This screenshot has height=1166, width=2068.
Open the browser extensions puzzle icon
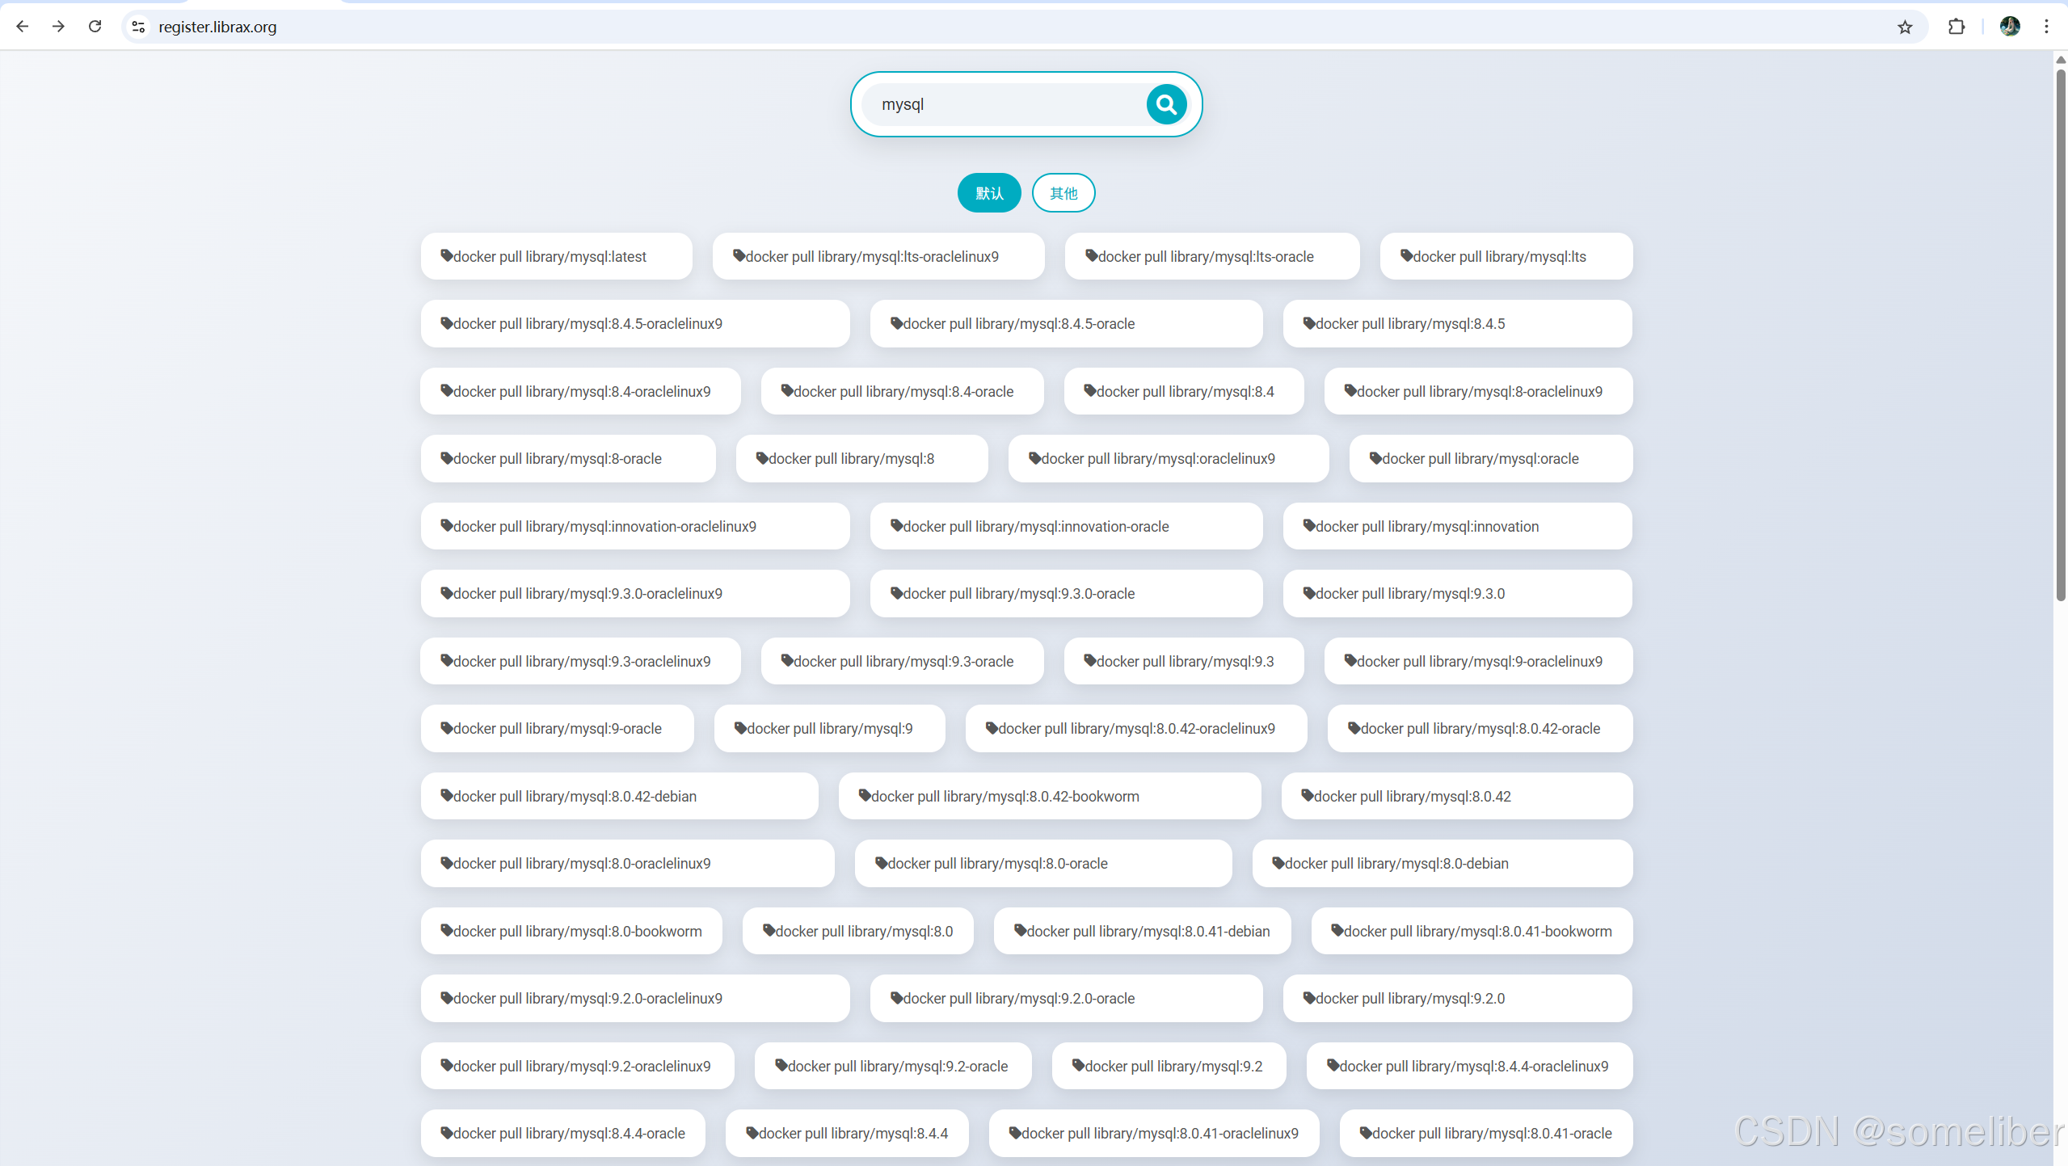(1956, 27)
